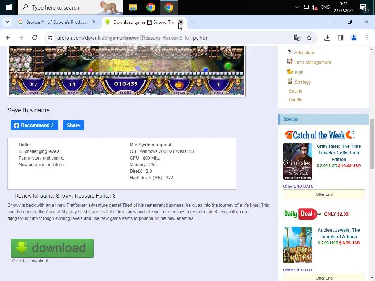Open the notification center icon
Viewport: 375px width, 281px height.
click(x=364, y=8)
